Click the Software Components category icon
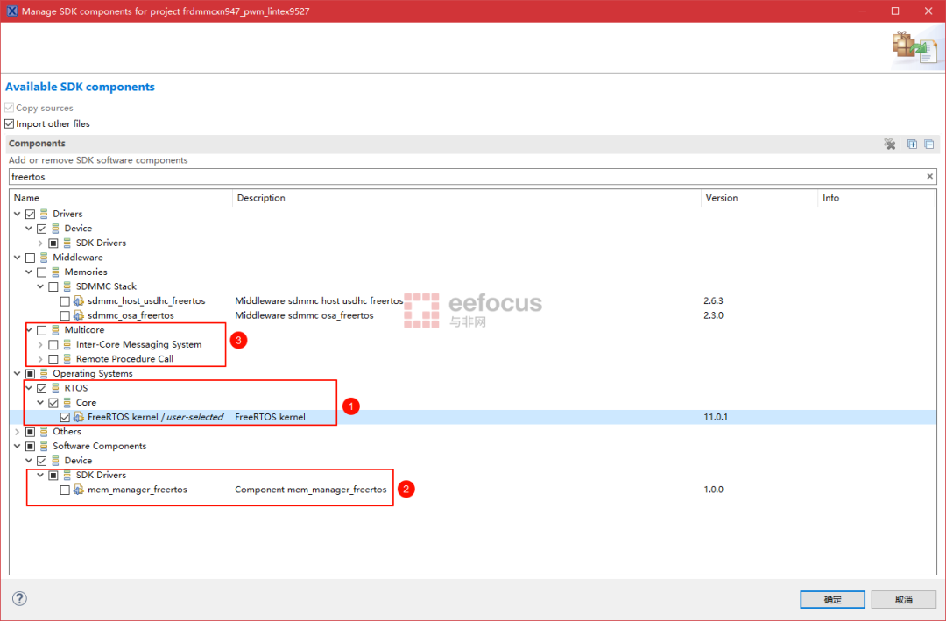946x621 pixels. [x=44, y=445]
